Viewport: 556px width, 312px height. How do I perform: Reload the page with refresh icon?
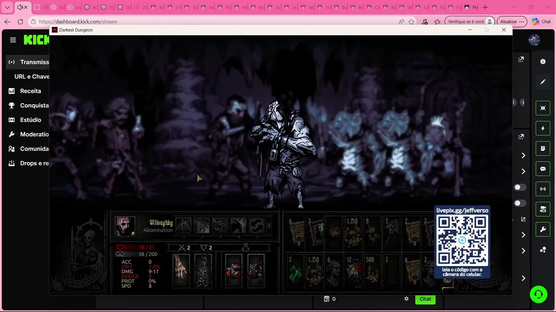point(20,22)
